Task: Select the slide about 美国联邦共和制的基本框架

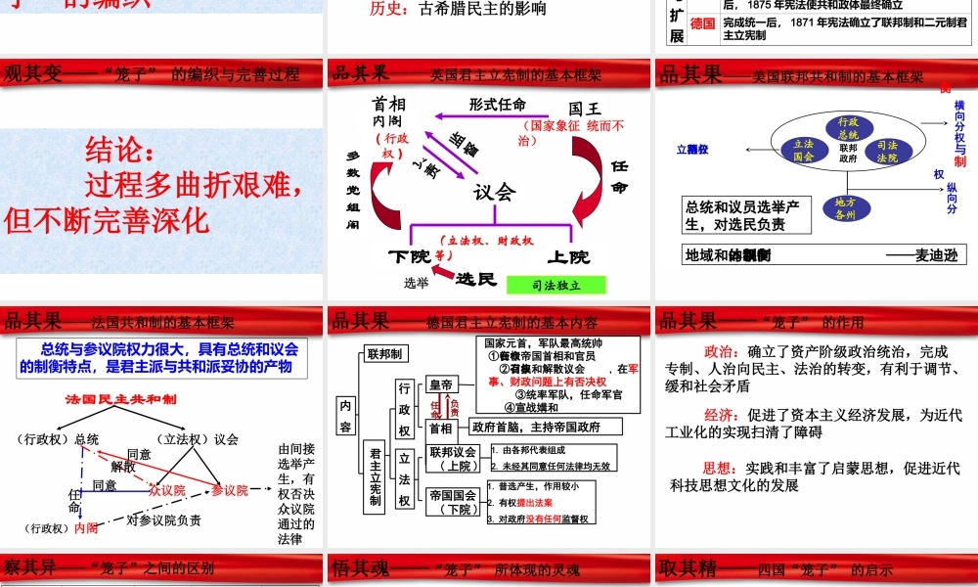Action: 817,179
